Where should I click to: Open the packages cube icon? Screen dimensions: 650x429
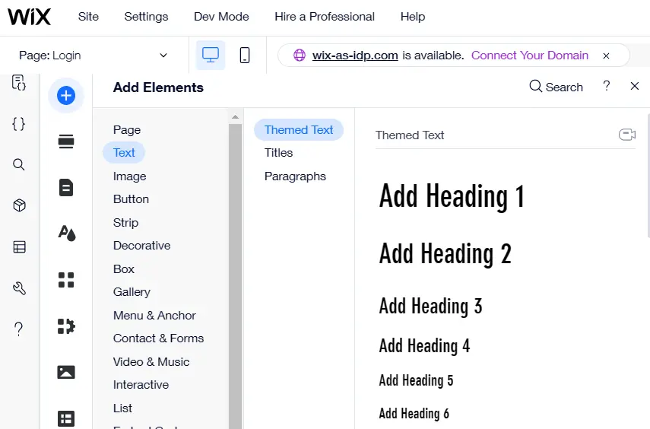point(19,205)
